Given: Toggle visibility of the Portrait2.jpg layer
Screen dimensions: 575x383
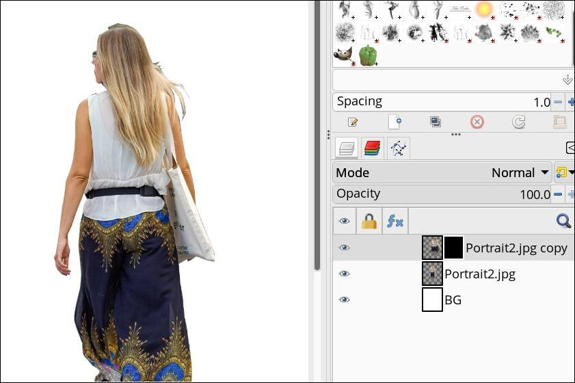Looking at the screenshot, I should pyautogui.click(x=345, y=274).
